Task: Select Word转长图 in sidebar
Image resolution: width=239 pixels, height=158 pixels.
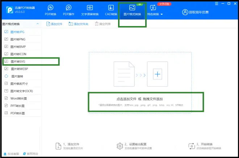Action: click(22, 98)
